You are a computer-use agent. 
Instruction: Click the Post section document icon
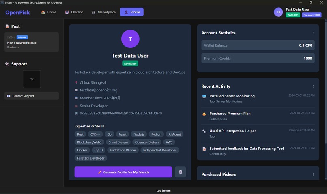click(7, 26)
